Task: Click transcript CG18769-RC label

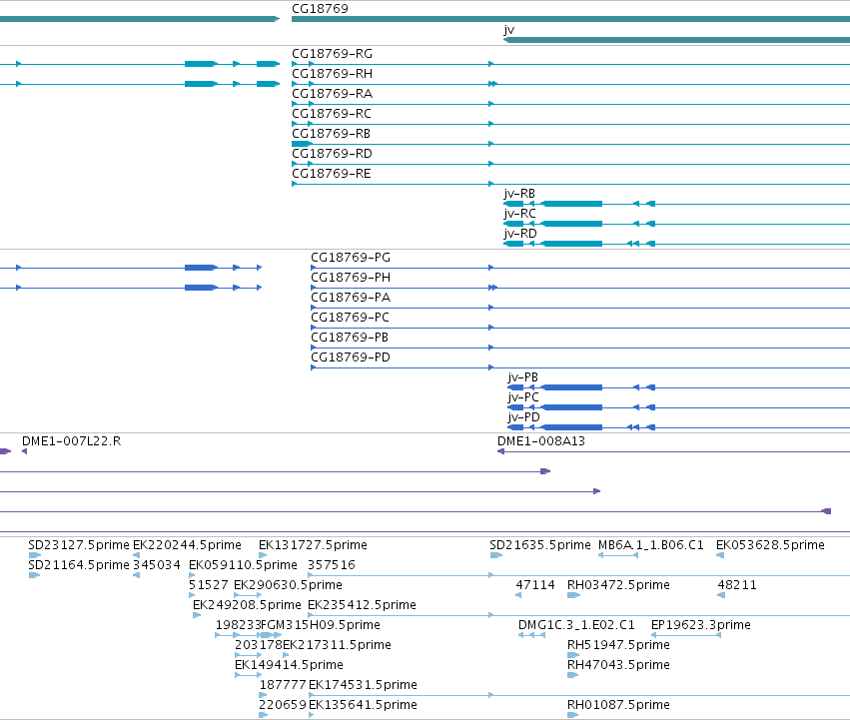Action: click(332, 114)
